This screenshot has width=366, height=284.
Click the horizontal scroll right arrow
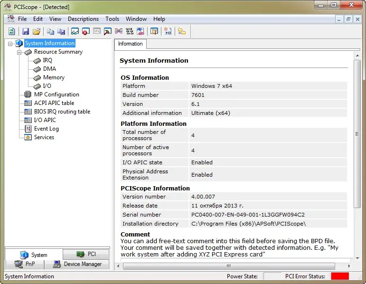(x=349, y=266)
